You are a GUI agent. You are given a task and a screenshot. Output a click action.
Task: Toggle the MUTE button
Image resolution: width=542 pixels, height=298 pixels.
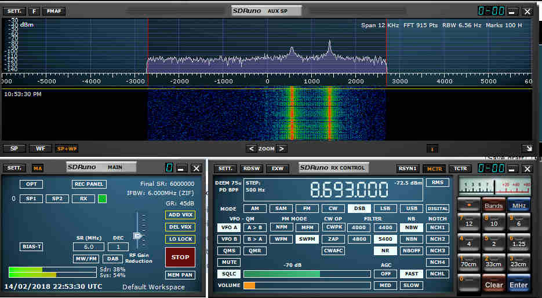click(229, 262)
